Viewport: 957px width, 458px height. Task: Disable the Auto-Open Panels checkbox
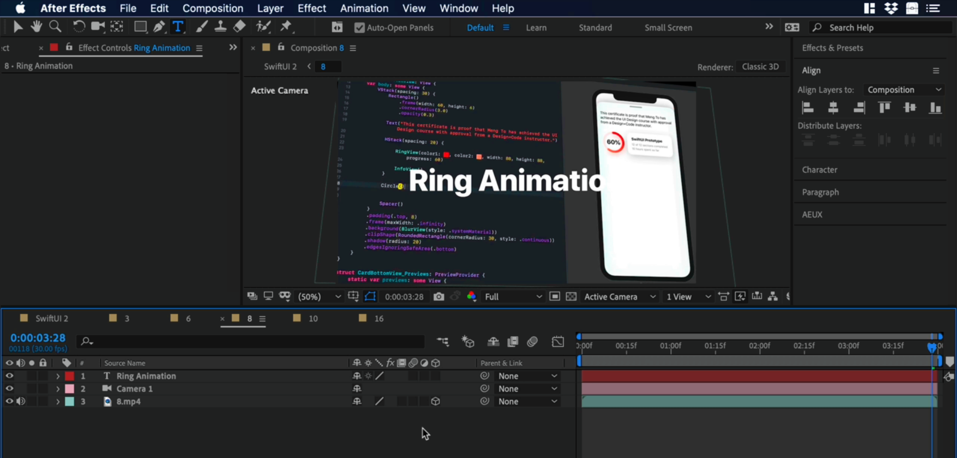coord(359,28)
